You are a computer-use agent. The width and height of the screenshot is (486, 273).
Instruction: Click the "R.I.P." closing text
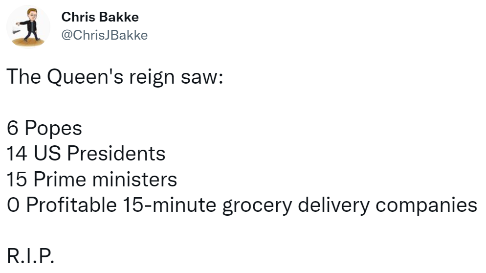click(x=30, y=256)
